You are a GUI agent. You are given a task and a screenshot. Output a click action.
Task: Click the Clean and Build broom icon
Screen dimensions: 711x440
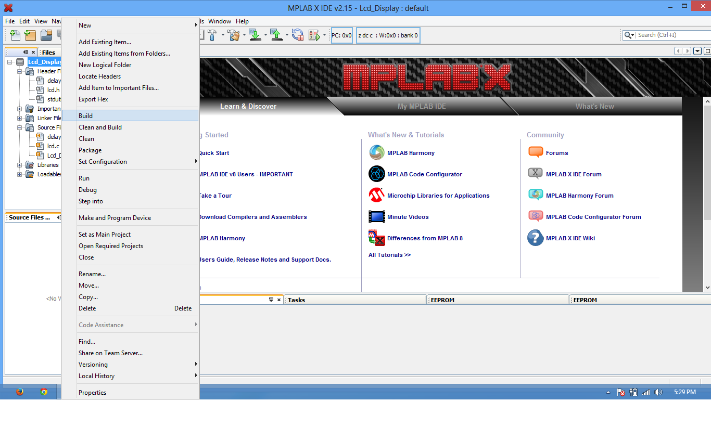point(234,35)
